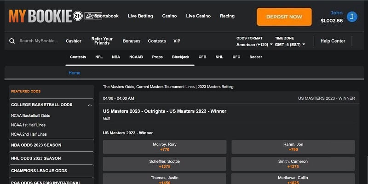
Task: Open the Casino page
Action: (169, 16)
